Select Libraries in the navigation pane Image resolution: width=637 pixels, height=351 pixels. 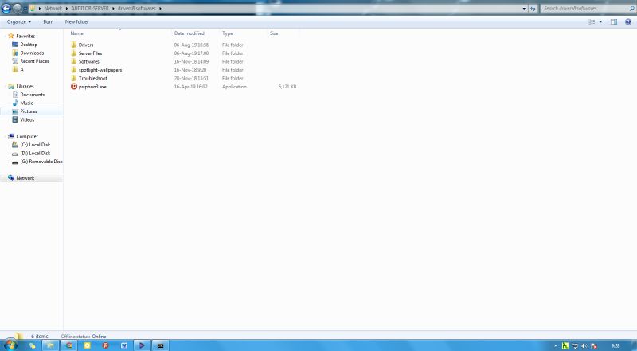(25, 86)
